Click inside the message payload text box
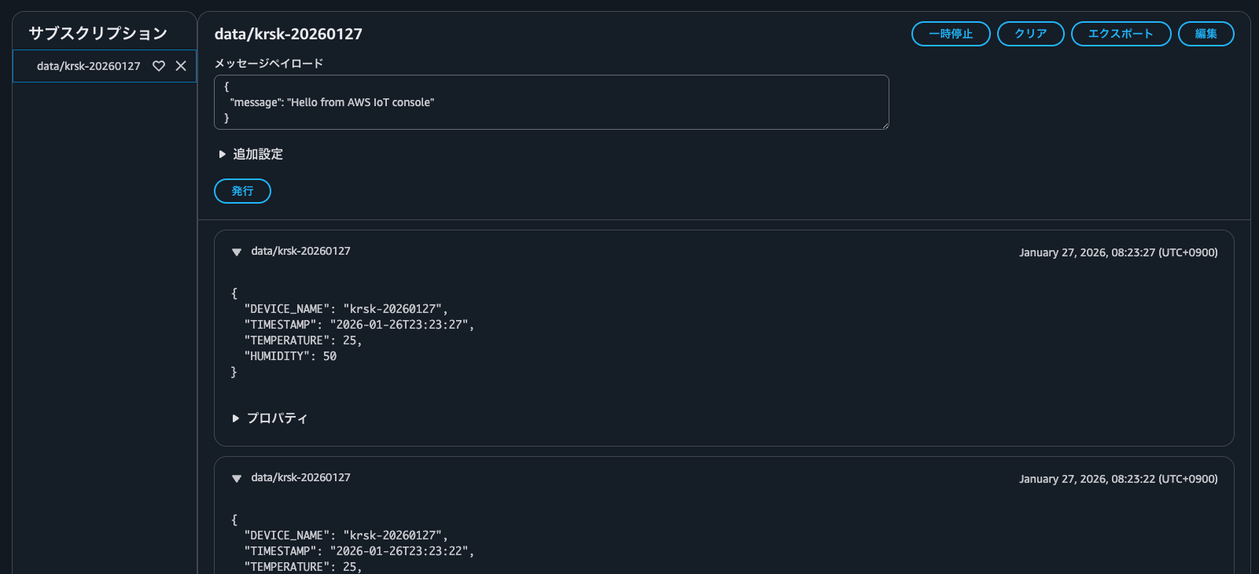 coord(550,102)
